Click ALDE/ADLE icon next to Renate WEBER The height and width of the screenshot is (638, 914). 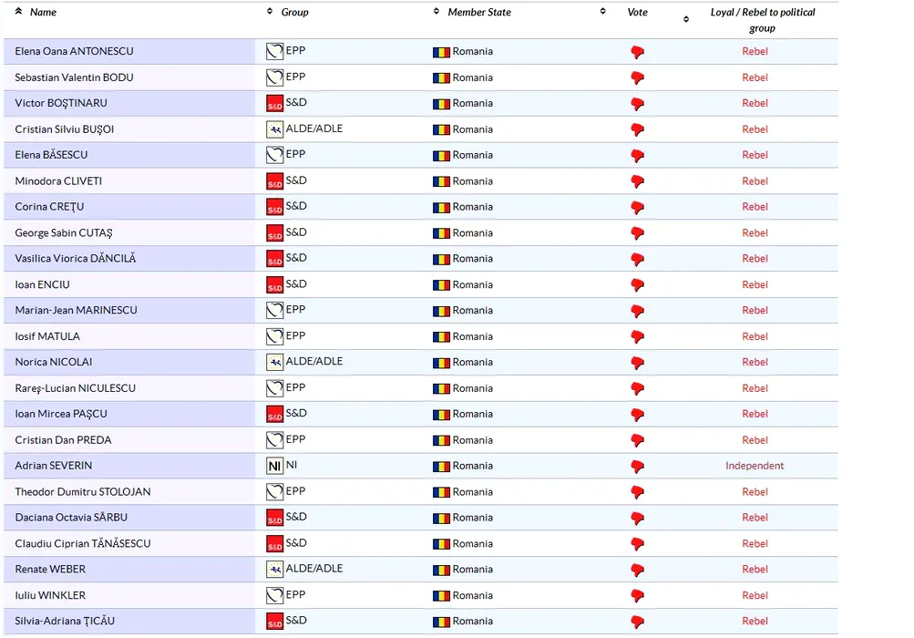274,570
